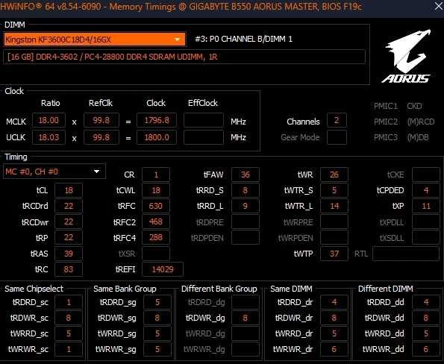Click the tRDRD_dr value field
Screen dimensions: 444x364
334,302
